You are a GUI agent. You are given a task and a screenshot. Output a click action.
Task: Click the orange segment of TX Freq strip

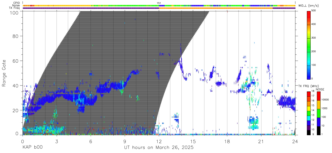[216, 8]
